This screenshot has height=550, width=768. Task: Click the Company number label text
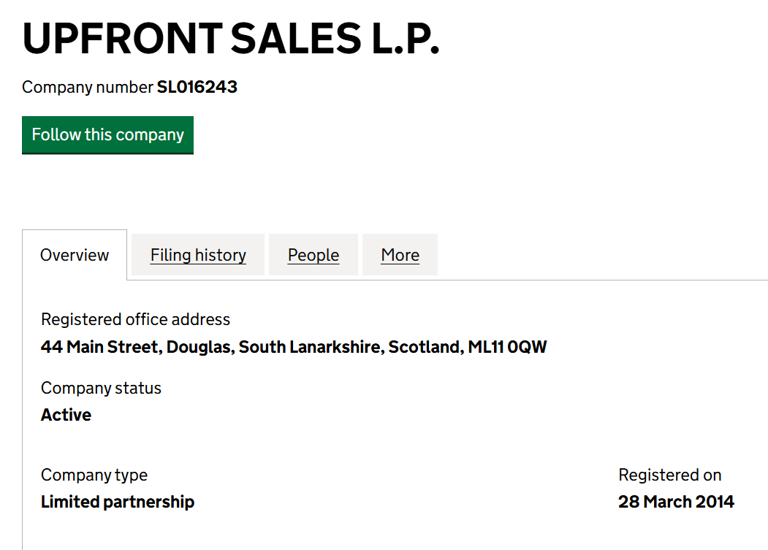[x=88, y=88]
